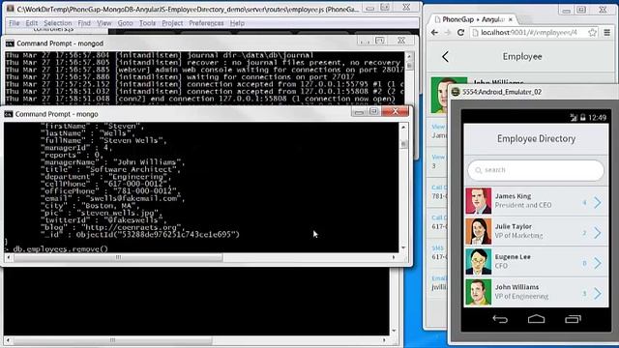Open the Edit menu in Sublime Text

pos(32,23)
